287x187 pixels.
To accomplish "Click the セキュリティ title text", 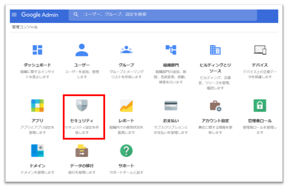I will pyautogui.click(x=82, y=120).
